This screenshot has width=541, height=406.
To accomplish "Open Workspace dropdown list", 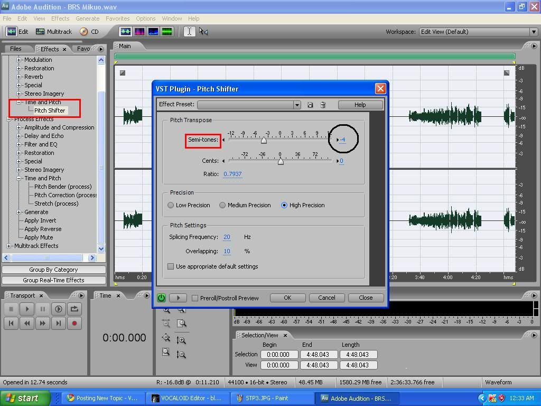I will [x=534, y=32].
